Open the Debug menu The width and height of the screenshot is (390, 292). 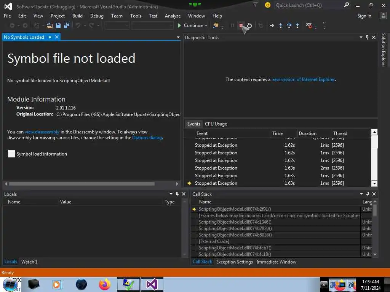[97, 16]
